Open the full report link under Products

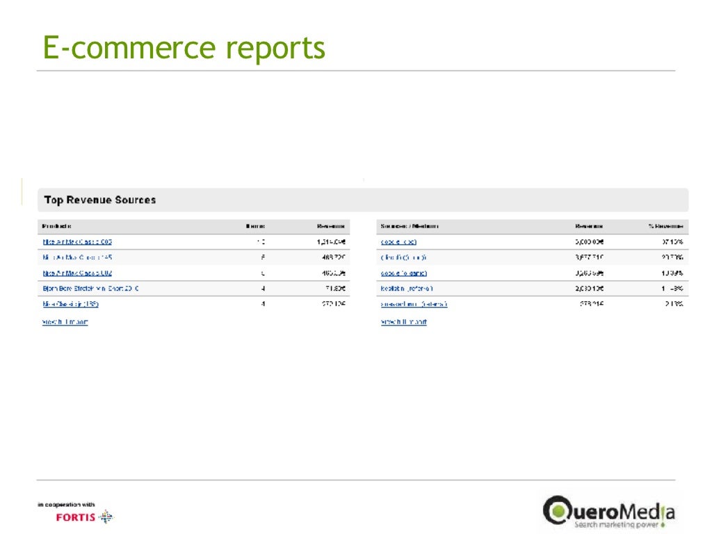[65, 322]
